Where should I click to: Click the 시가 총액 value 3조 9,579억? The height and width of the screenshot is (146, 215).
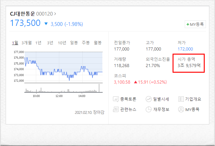pyautogui.click(x=189, y=66)
